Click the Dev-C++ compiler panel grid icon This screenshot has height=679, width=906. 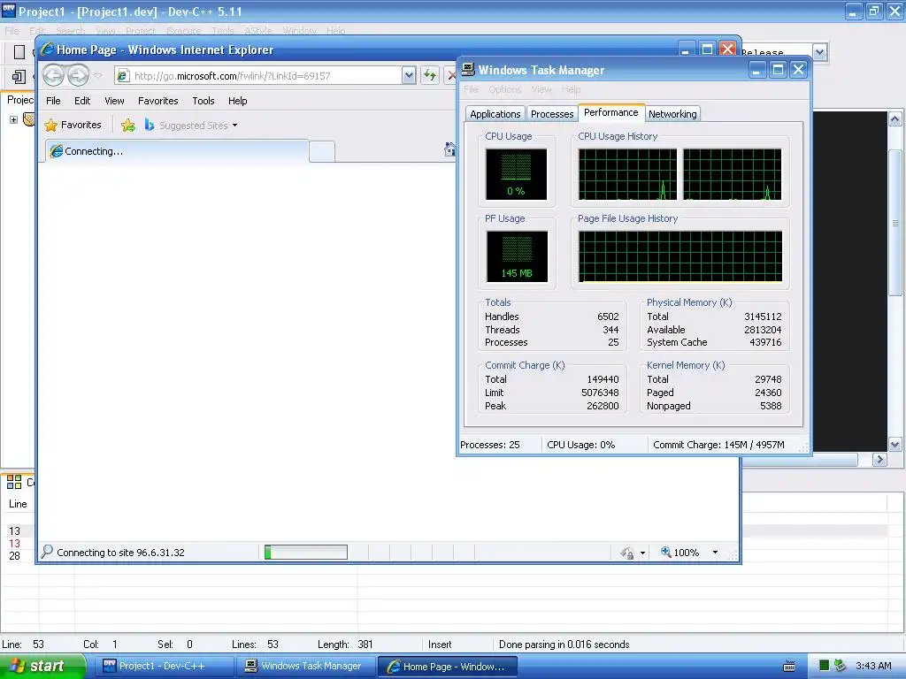pyautogui.click(x=14, y=482)
